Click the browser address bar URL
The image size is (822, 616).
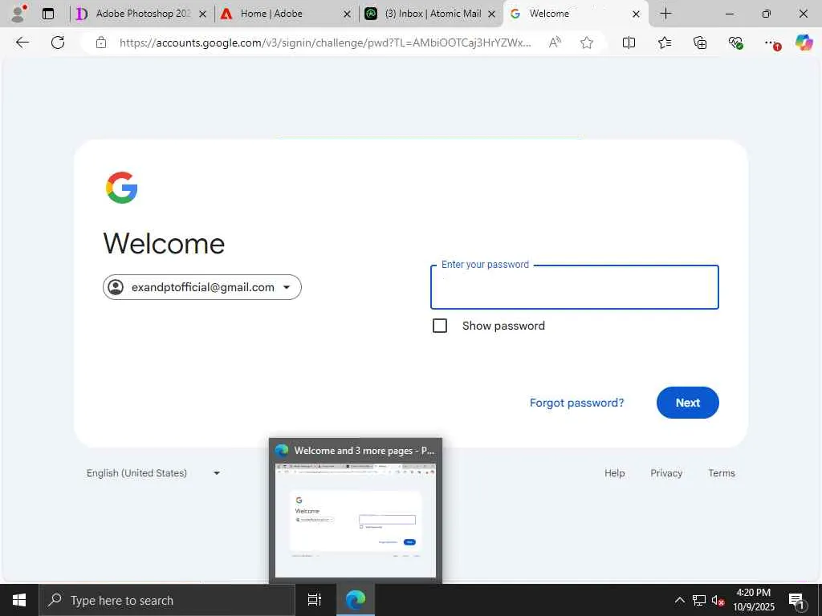[325, 43]
